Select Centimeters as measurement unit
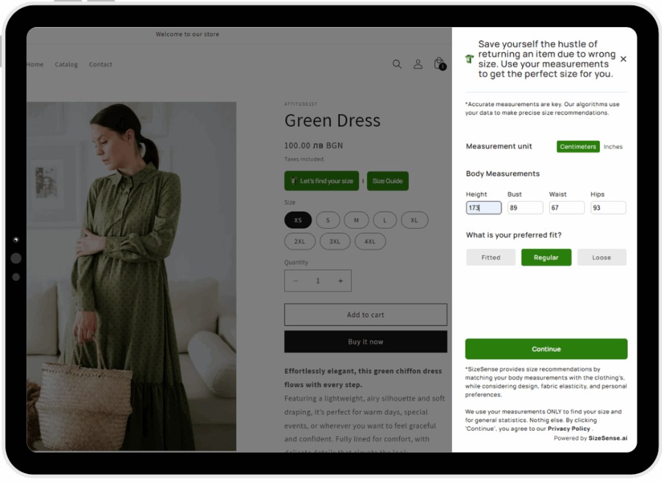This screenshot has width=662, height=482. (578, 147)
